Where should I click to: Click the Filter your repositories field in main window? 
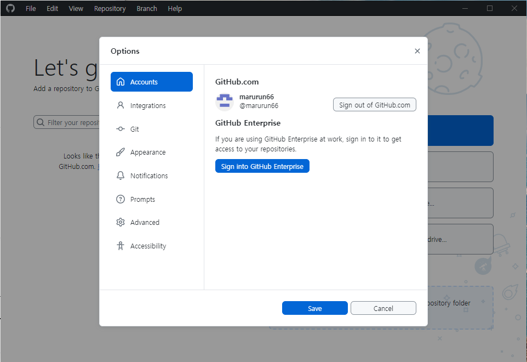66,122
